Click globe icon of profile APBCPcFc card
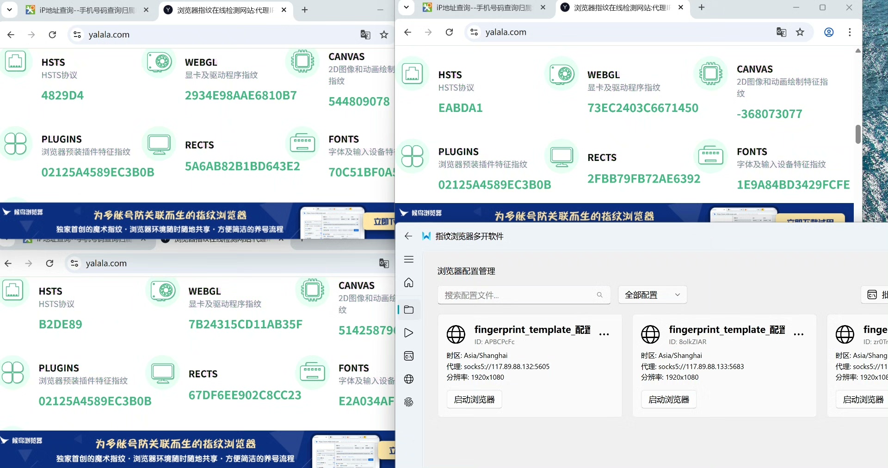The width and height of the screenshot is (888, 468). (x=456, y=334)
